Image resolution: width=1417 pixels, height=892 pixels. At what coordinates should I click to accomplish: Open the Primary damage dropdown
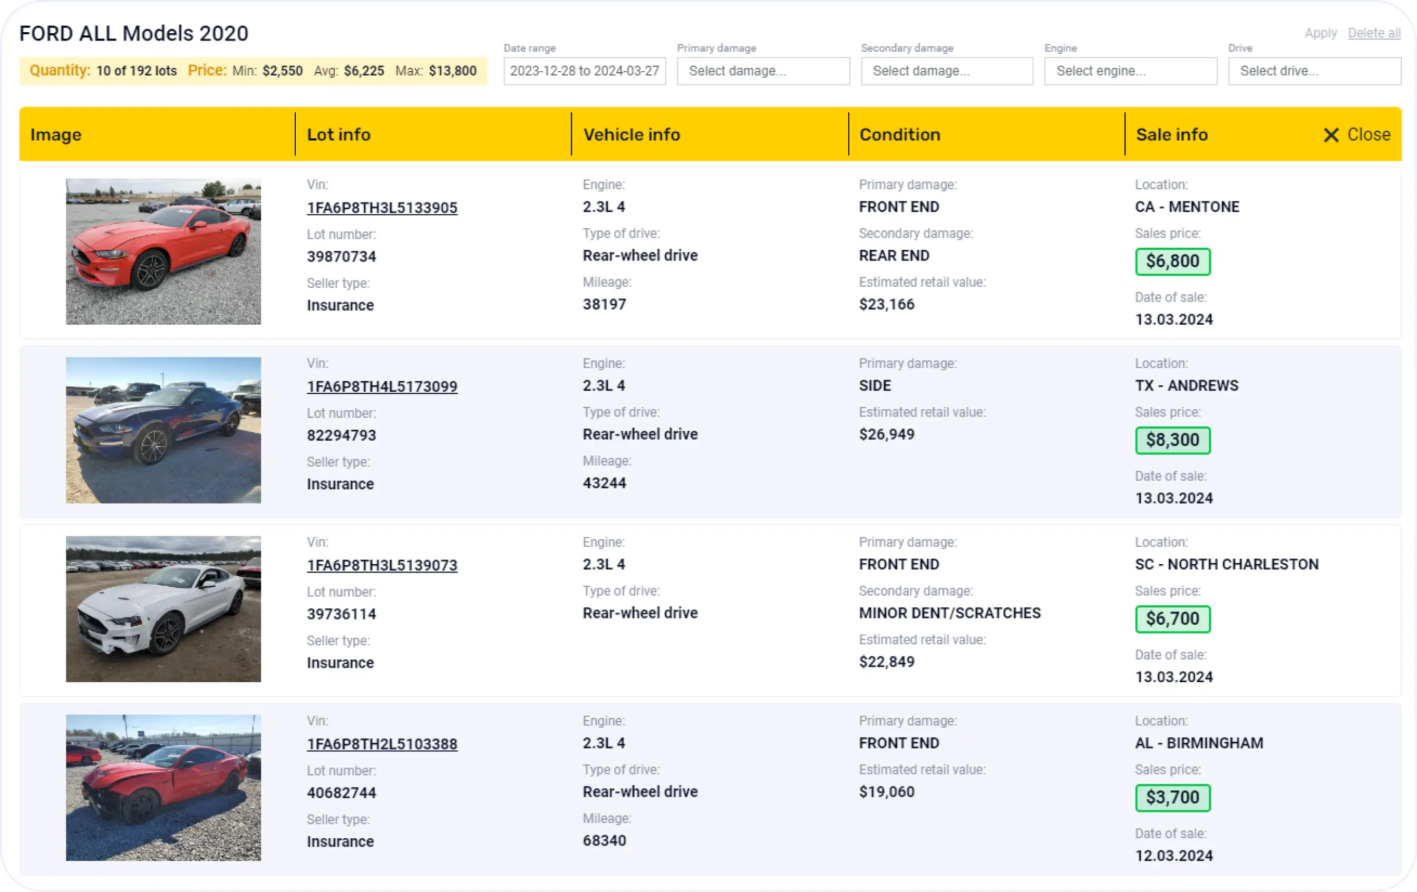click(x=763, y=71)
